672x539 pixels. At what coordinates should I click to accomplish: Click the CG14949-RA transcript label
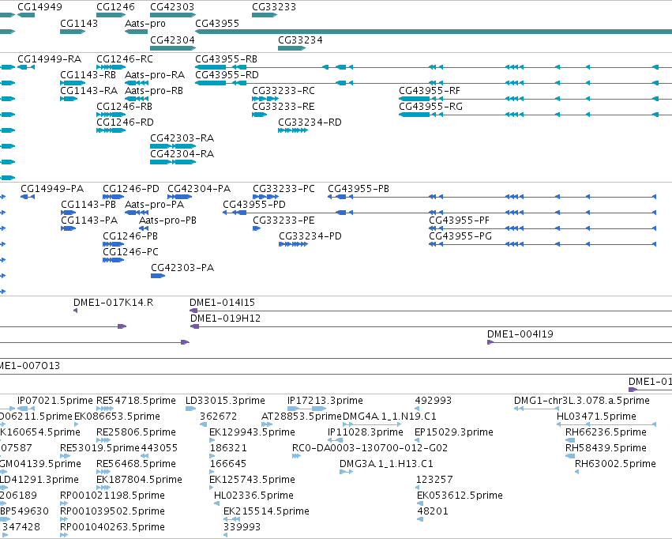(49, 58)
